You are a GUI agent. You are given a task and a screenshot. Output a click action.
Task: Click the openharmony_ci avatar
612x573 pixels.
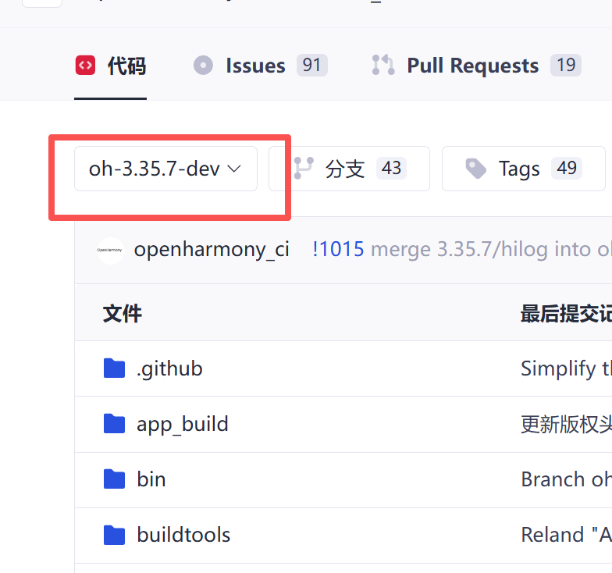coord(111,250)
